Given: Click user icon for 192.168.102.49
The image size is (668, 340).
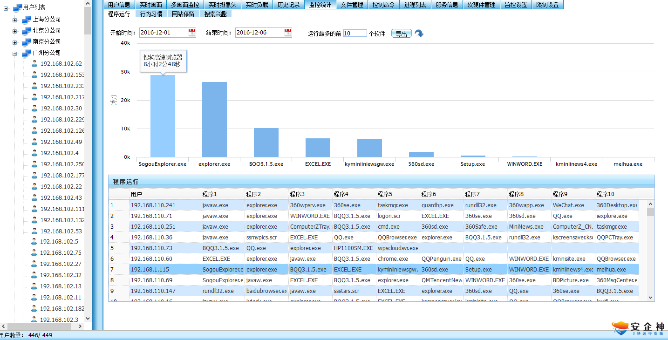Looking at the screenshot, I should click(x=34, y=142).
